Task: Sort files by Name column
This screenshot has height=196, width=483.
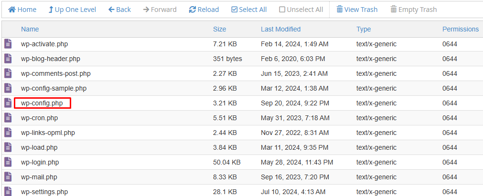Action: [30, 29]
